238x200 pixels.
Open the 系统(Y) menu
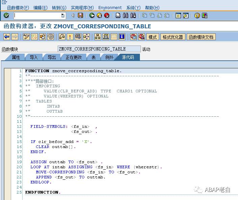[x=133, y=8]
